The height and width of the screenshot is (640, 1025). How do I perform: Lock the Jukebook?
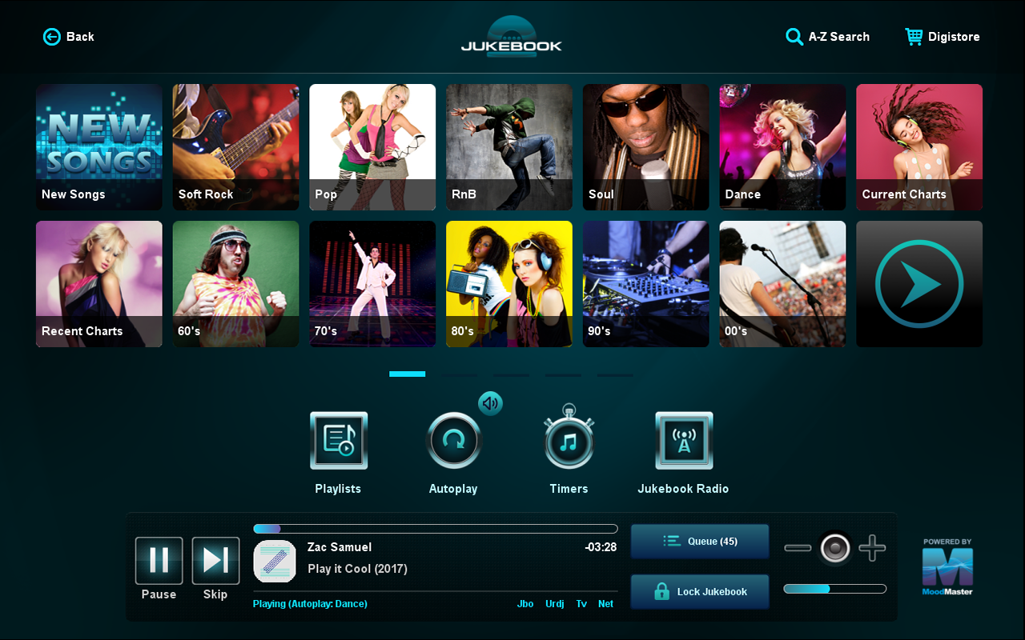pyautogui.click(x=700, y=592)
